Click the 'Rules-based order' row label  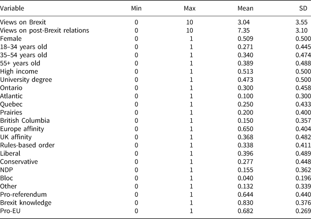pos(27,145)
